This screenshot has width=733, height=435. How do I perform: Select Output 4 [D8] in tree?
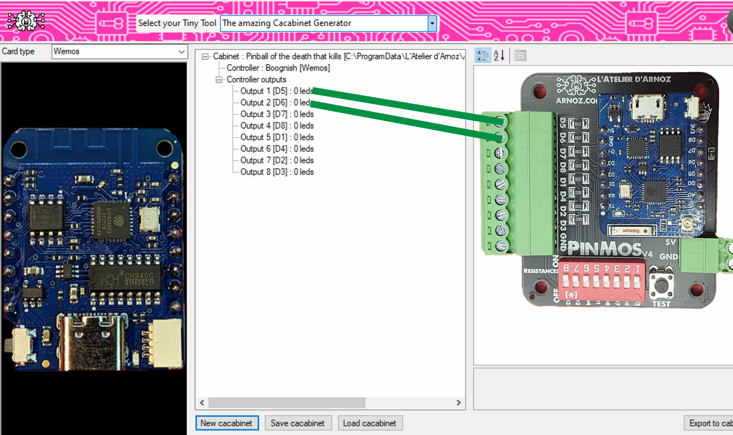(276, 126)
